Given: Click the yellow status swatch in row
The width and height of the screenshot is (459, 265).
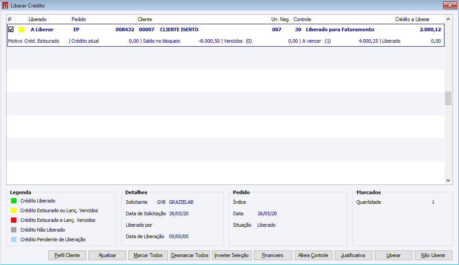Looking at the screenshot, I should [x=22, y=29].
